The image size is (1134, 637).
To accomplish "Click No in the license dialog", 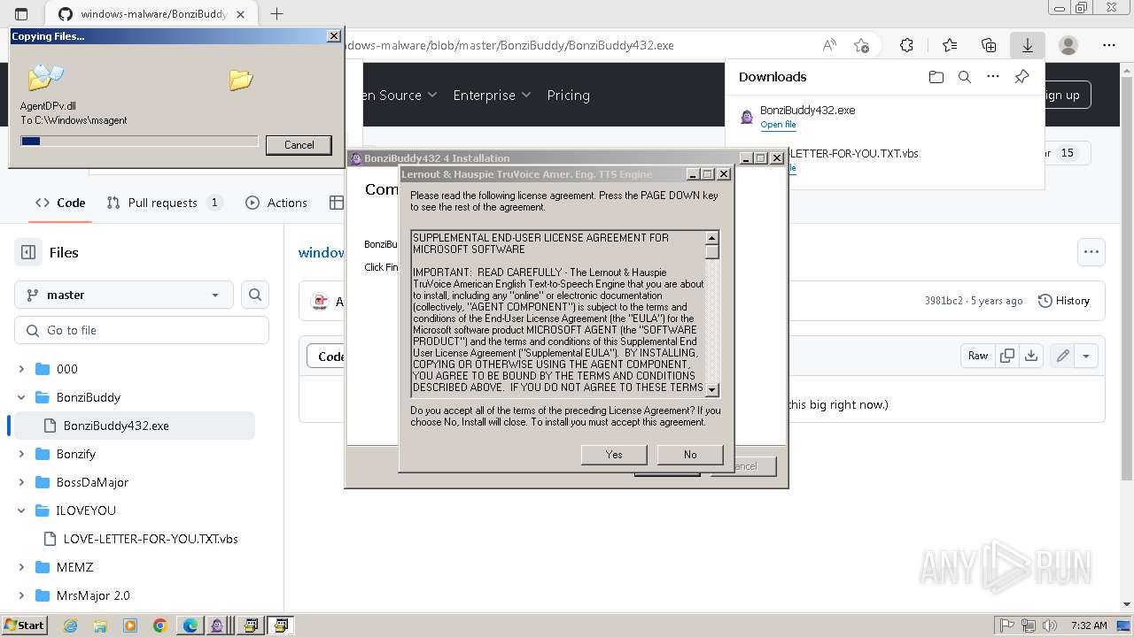I will 690,454.
